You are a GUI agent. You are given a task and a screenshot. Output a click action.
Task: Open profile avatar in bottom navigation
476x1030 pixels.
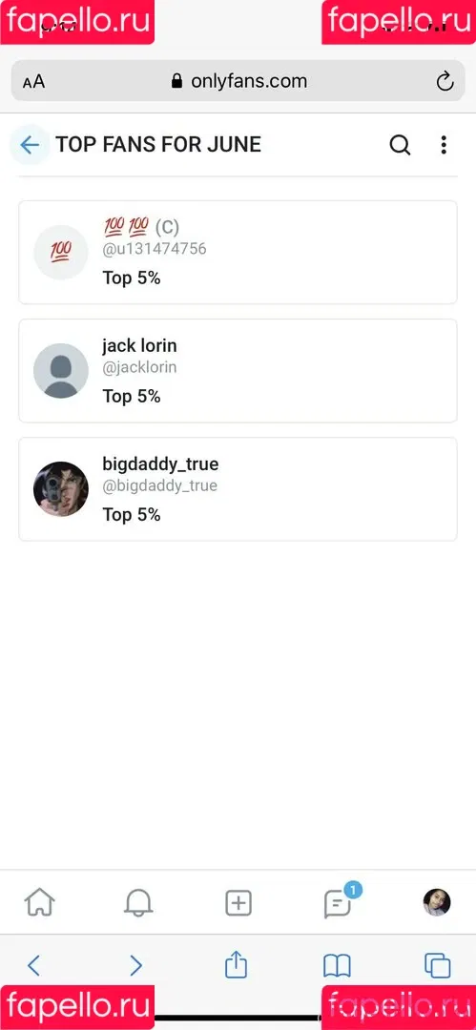(x=437, y=902)
